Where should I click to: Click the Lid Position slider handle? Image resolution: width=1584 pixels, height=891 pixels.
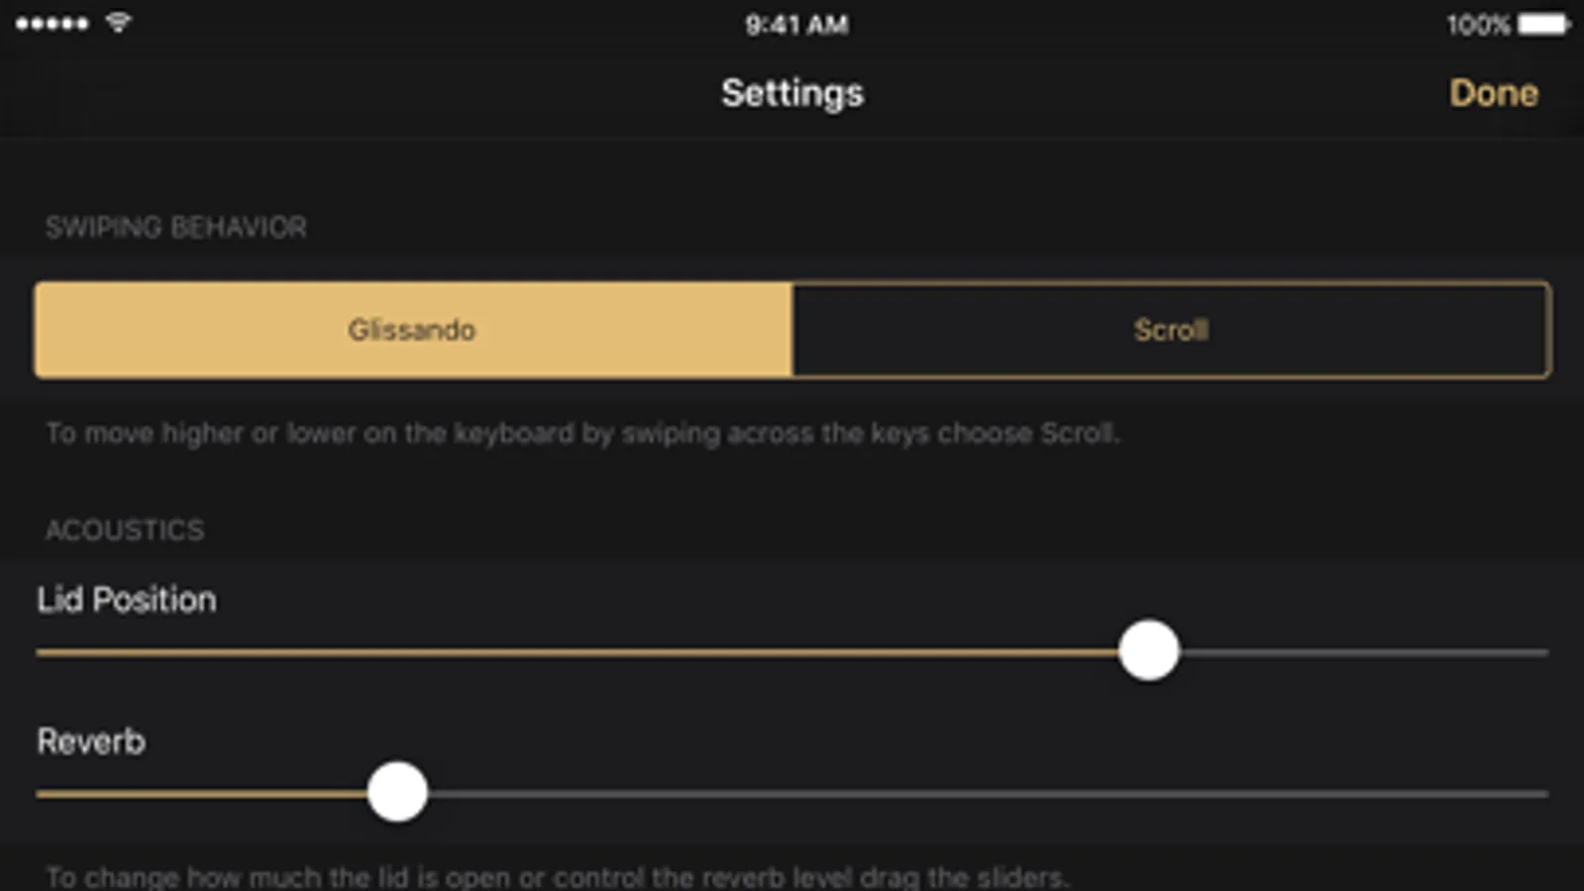(x=1148, y=650)
